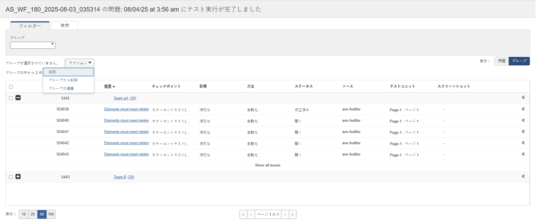Click double-chevron icon for issue 924040
This screenshot has height=220, width=536.
[x=523, y=120]
